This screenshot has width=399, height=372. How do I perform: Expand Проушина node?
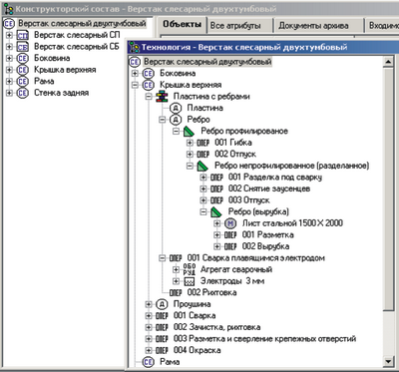[x=149, y=304]
